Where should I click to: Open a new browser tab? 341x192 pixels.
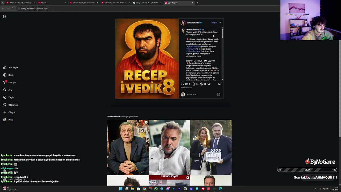click(197, 3)
